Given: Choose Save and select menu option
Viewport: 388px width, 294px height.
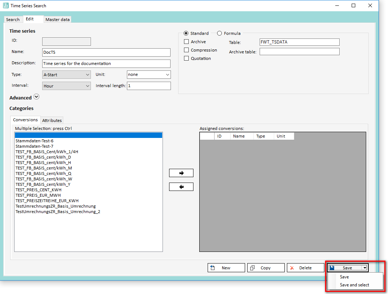Looking at the screenshot, I should [x=354, y=285].
